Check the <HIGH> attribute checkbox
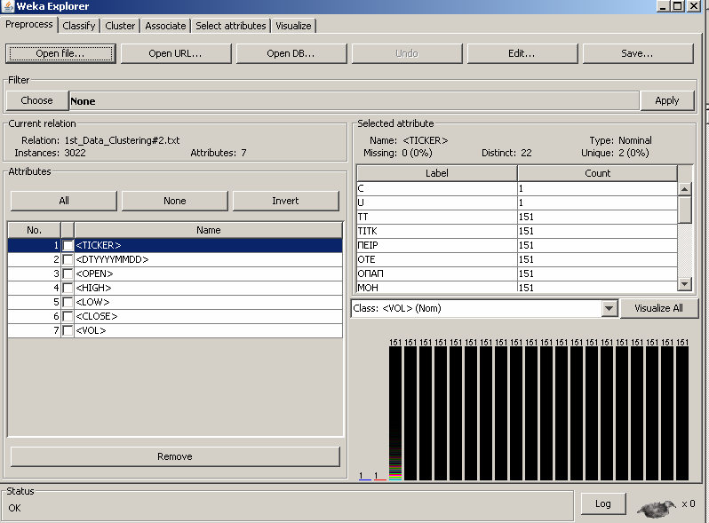This screenshot has width=709, height=523. (x=68, y=288)
